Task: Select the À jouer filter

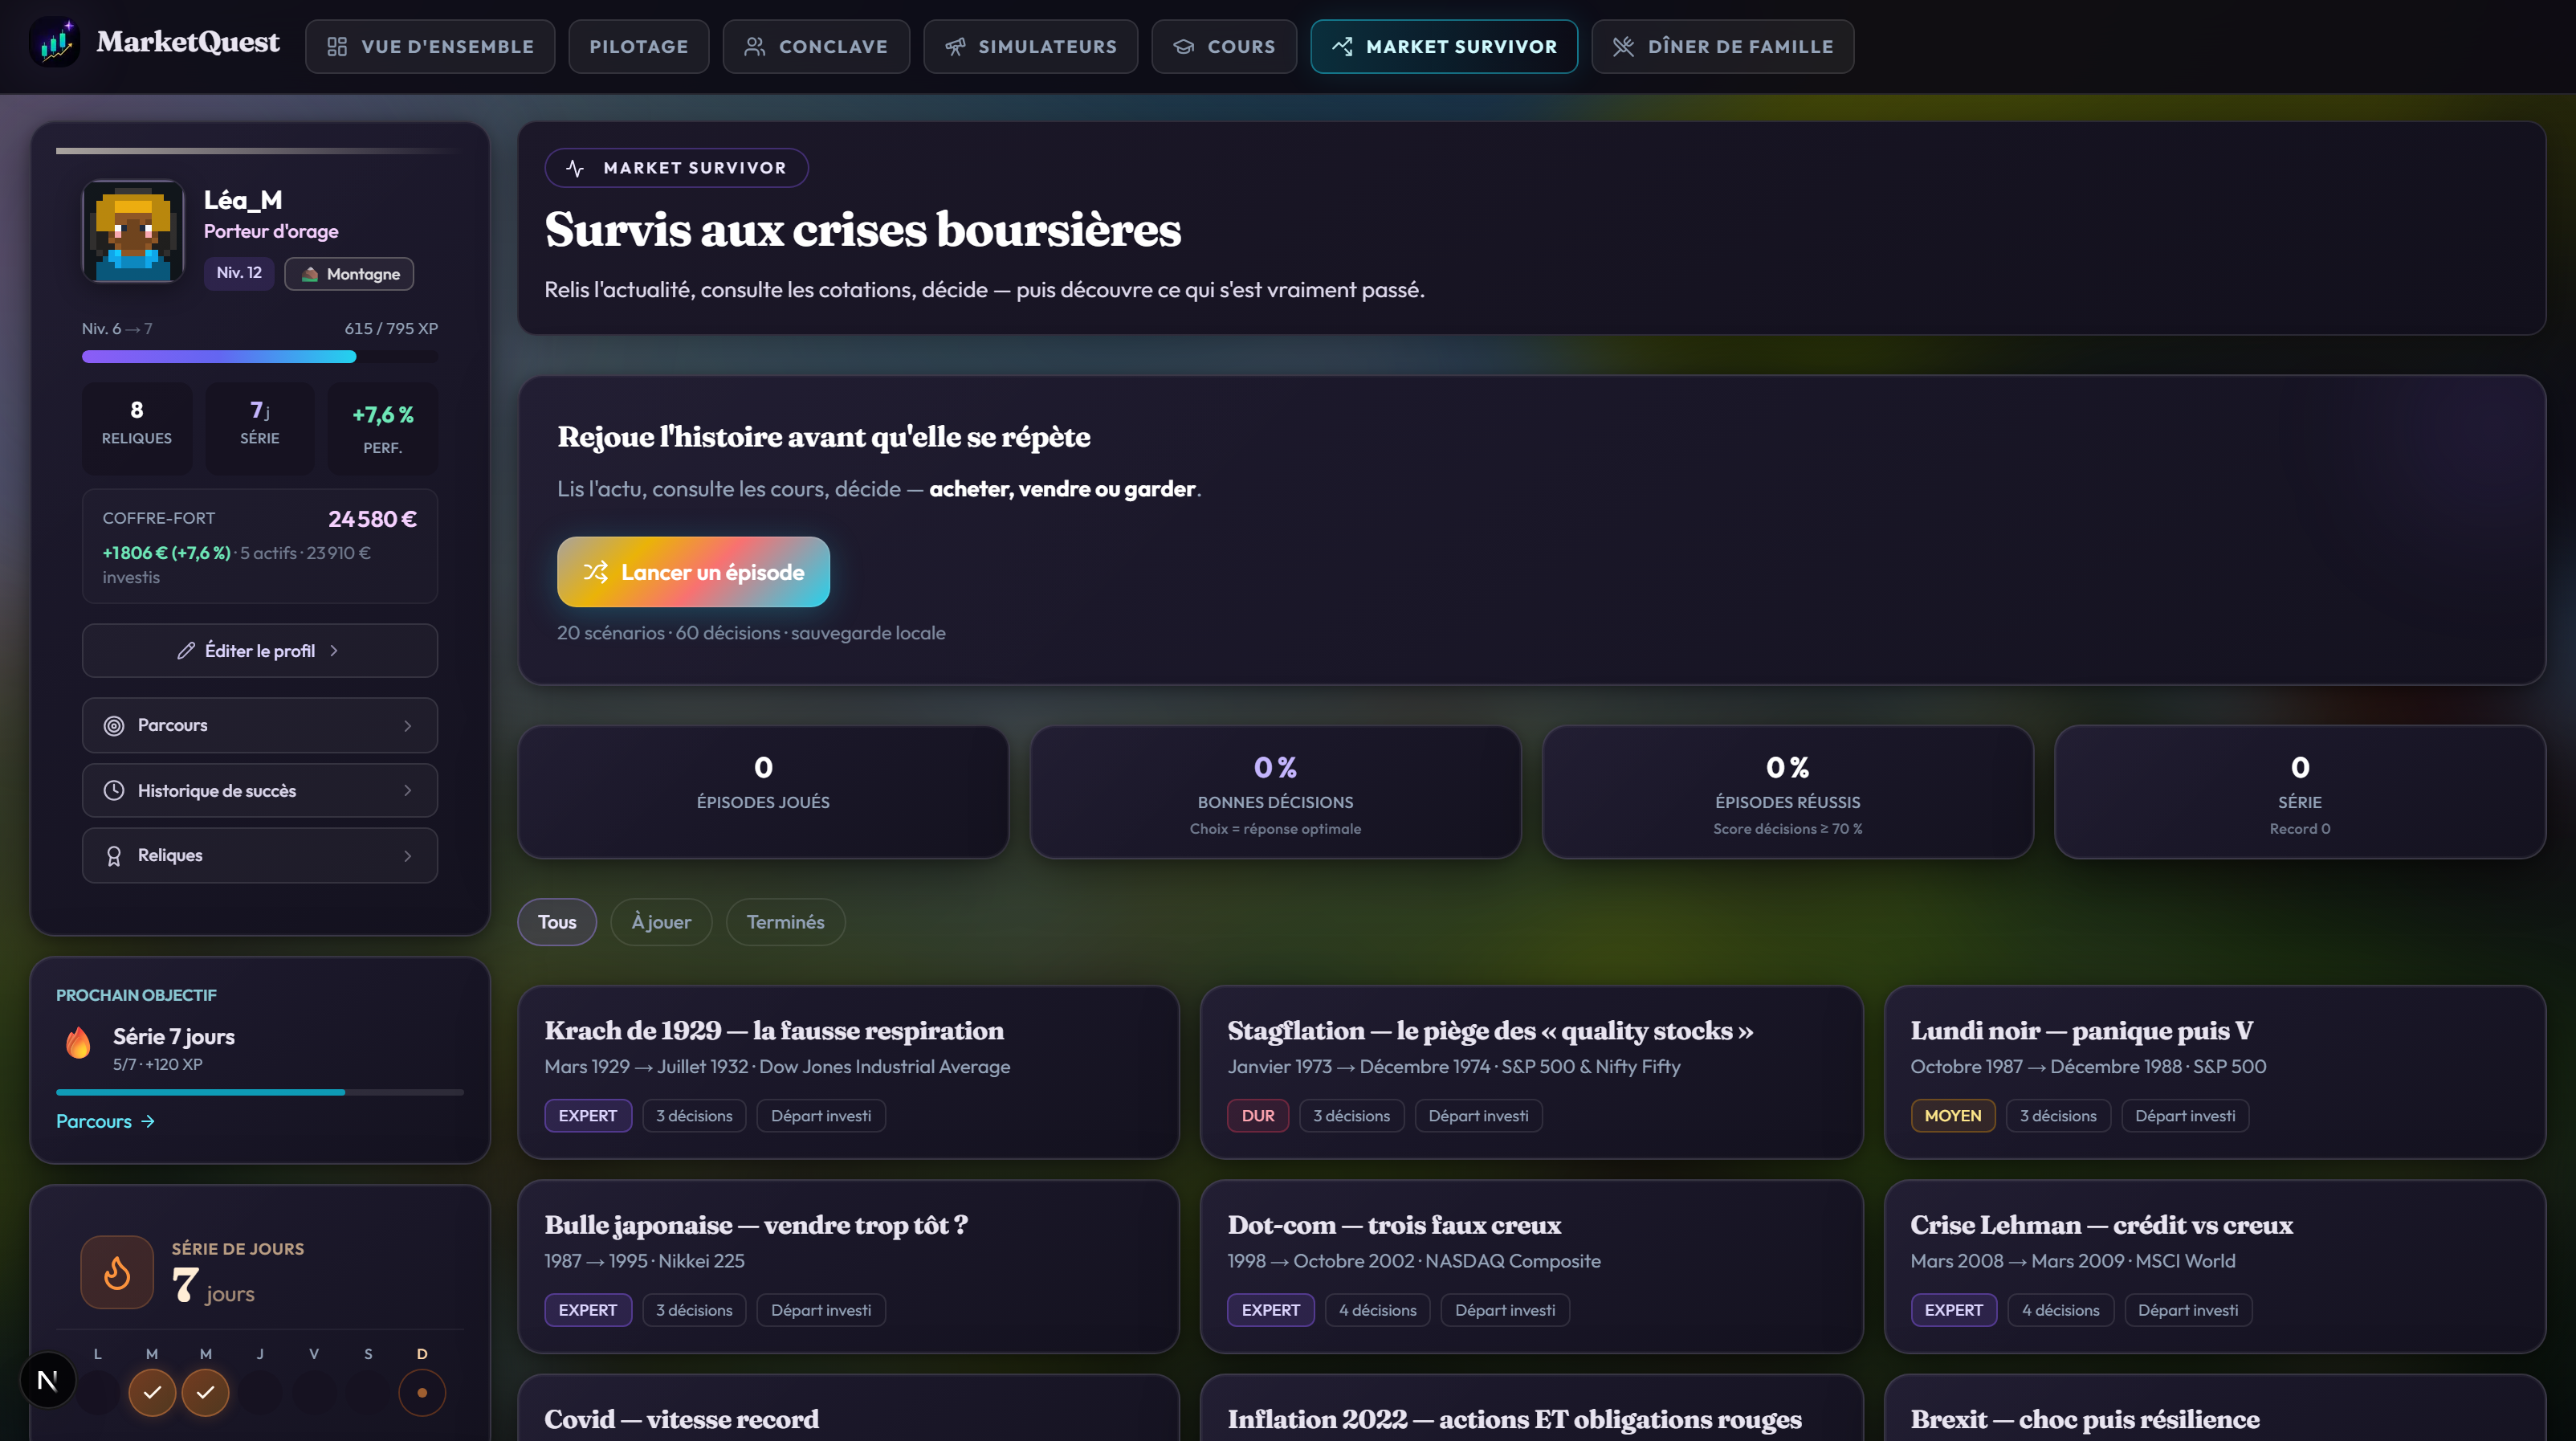Action: [661, 922]
